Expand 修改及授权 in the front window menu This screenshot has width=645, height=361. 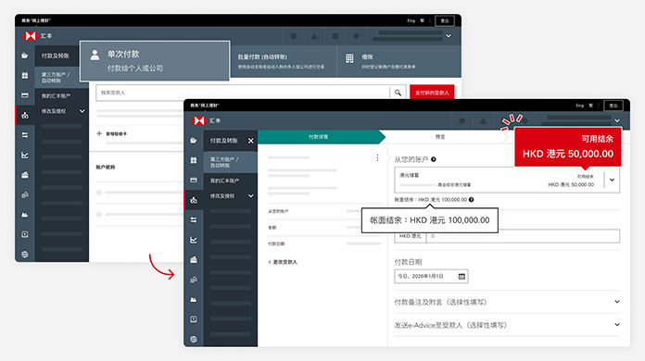[250, 196]
